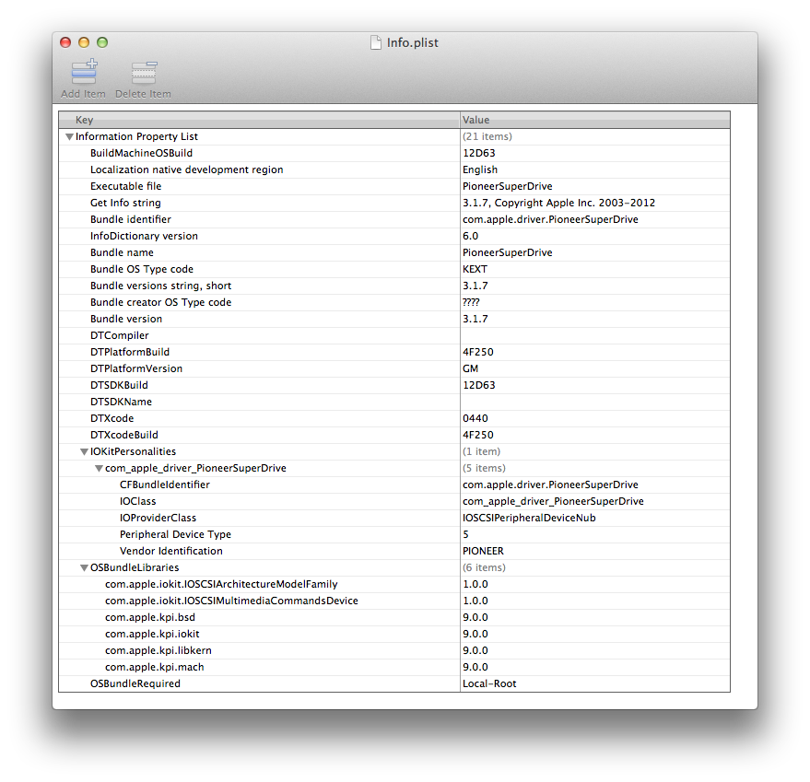Screen dimensions: 810x782
Task: Click the IOClass value com_apple_driver_PioneerSuperDrive
Action: (x=553, y=501)
